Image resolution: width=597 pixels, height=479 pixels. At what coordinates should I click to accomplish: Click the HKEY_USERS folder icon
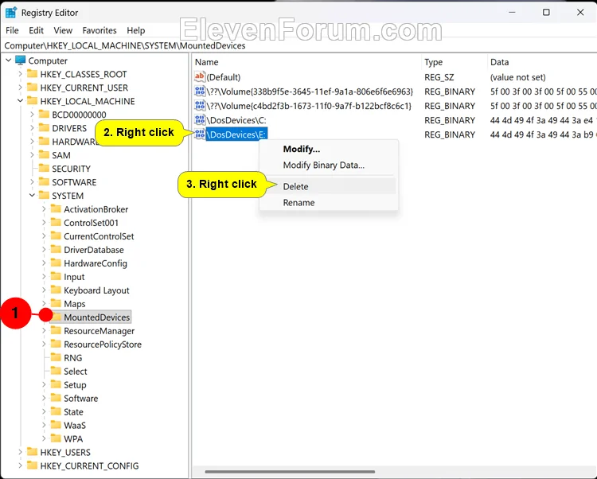tap(33, 452)
